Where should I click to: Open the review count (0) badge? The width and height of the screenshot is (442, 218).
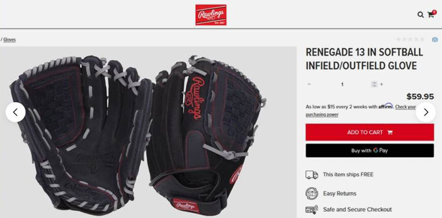[435, 40]
